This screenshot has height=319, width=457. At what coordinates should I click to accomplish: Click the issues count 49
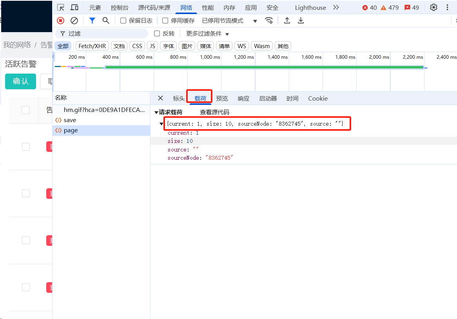[x=412, y=7]
